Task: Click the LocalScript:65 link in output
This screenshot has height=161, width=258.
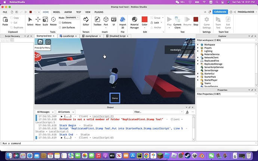Action: tap(103, 137)
